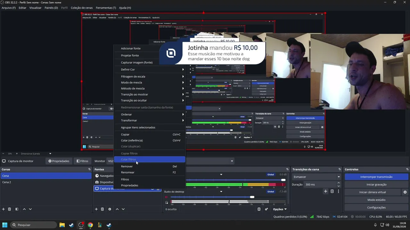Zoom out the preview with minus icon
Screen dimensions: 410x230
click(3, 154)
